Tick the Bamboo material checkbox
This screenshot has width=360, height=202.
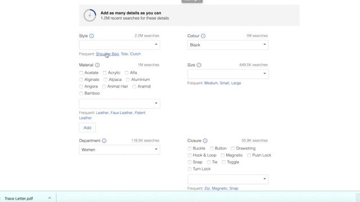(81, 94)
